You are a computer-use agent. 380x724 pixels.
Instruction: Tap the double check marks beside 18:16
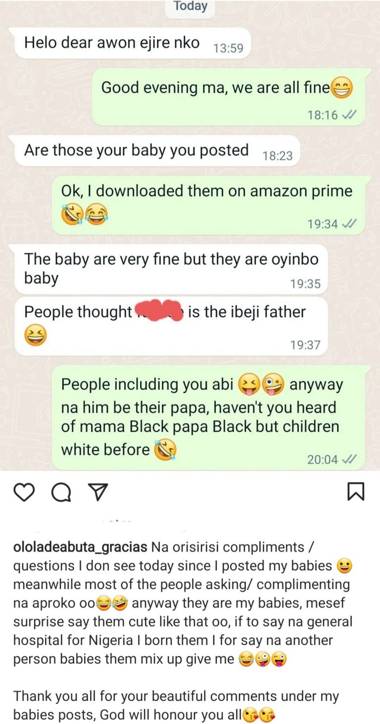tap(349, 115)
